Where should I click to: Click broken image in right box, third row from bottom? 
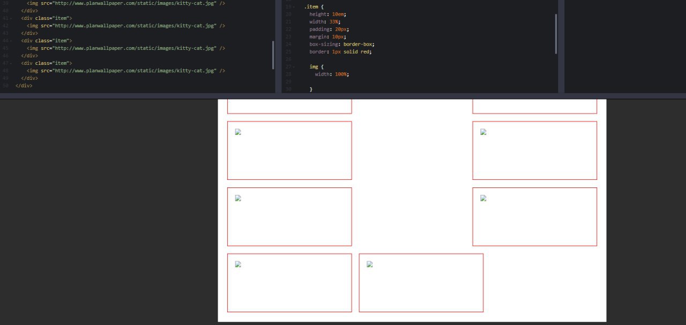pyautogui.click(x=483, y=132)
